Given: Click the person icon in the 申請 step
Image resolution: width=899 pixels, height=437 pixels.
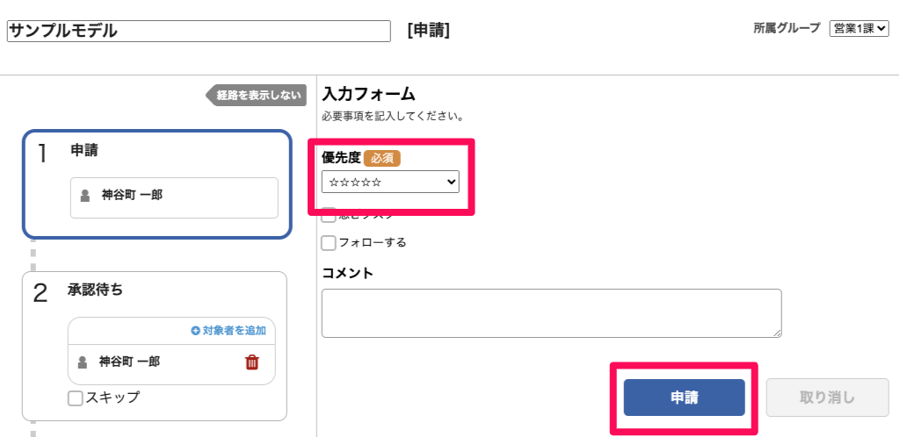Looking at the screenshot, I should 85,196.
